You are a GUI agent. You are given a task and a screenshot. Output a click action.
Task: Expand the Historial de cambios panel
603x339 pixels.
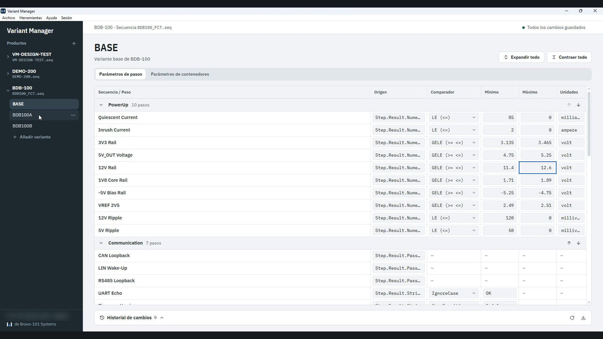click(162, 318)
